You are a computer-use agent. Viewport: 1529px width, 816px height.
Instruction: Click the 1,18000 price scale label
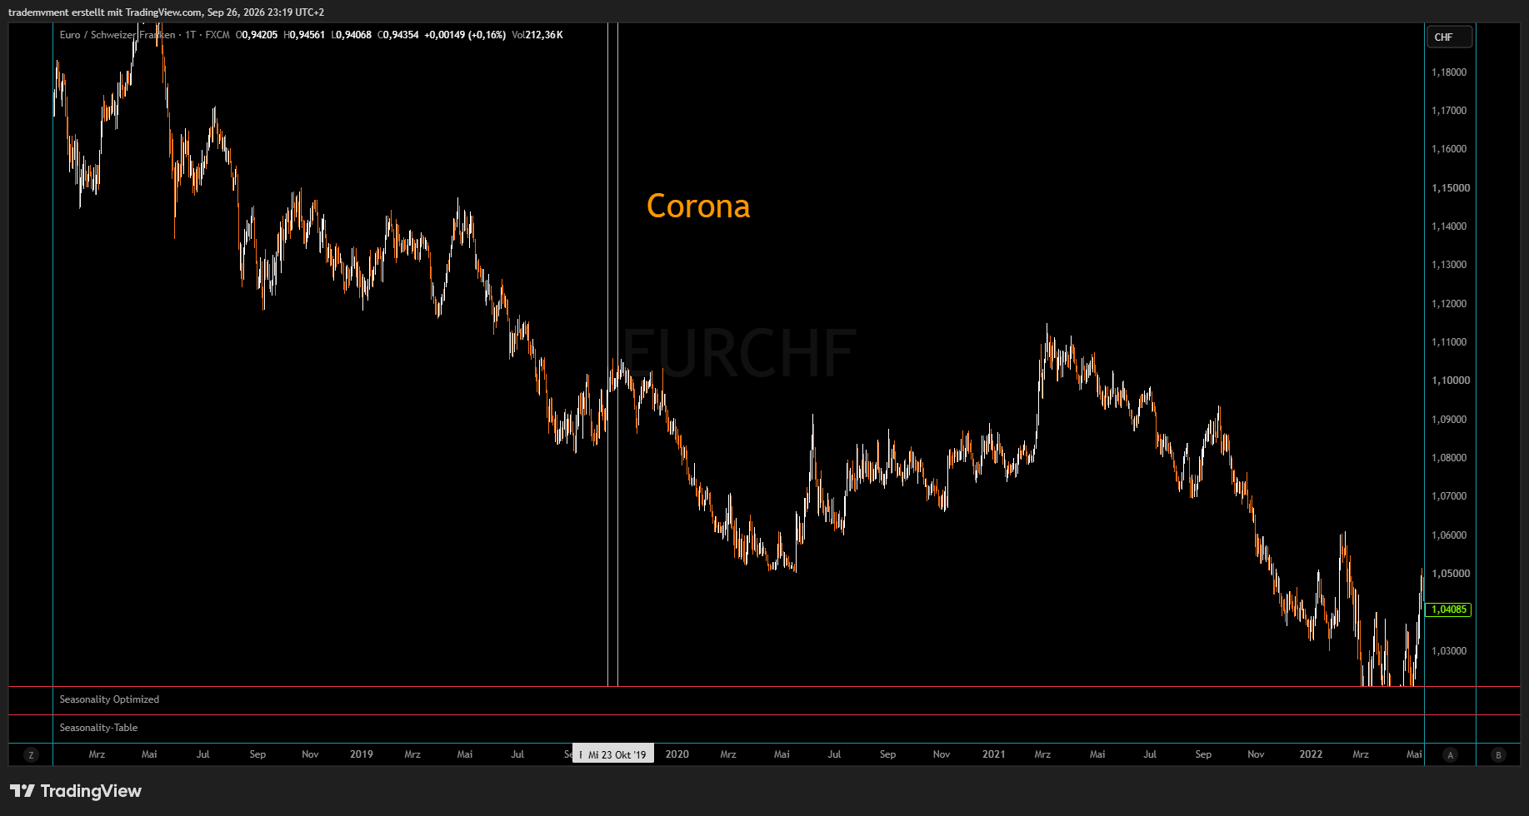1449,72
